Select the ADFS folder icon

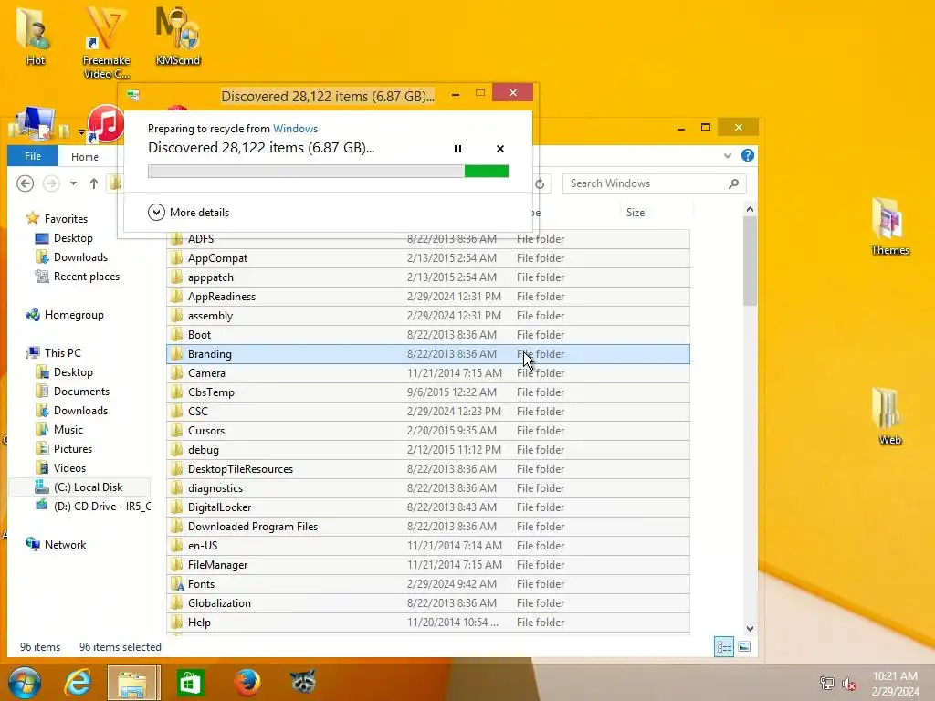[176, 238]
